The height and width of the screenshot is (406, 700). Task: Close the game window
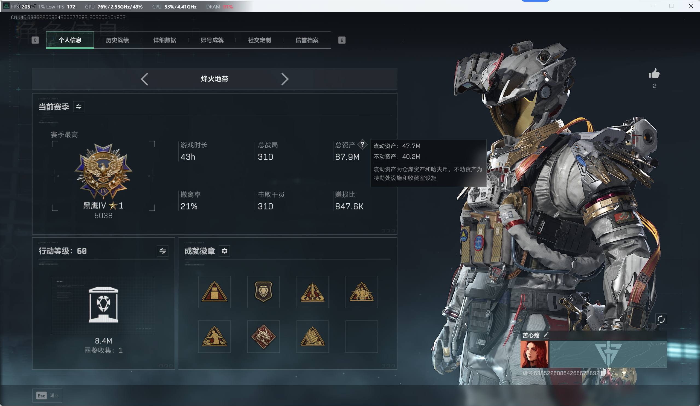coord(690,6)
